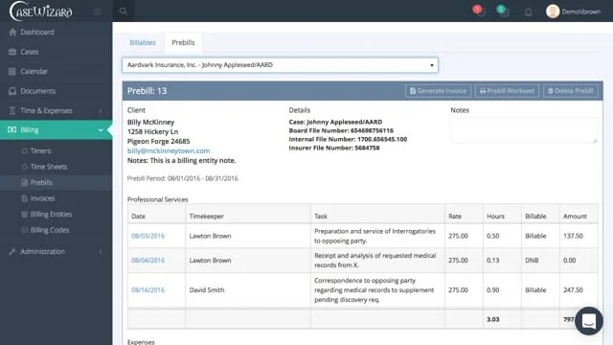Click the Calendar sidebar icon
Viewport: 613px width, 345px height.
[12, 71]
